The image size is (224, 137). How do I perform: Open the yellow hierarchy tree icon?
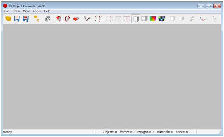(37, 18)
